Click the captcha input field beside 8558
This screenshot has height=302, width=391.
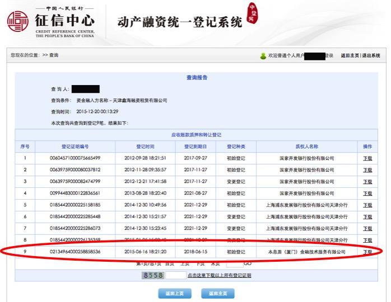176,275
